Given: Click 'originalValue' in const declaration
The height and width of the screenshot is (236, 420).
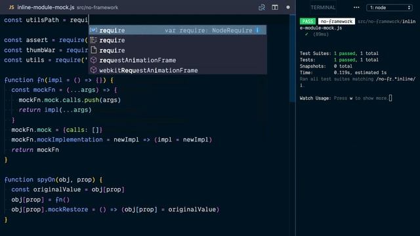Looking at the screenshot, I should click(57, 189).
